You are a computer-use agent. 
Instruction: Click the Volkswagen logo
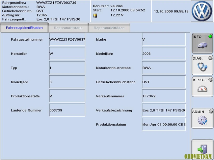point(202,11)
